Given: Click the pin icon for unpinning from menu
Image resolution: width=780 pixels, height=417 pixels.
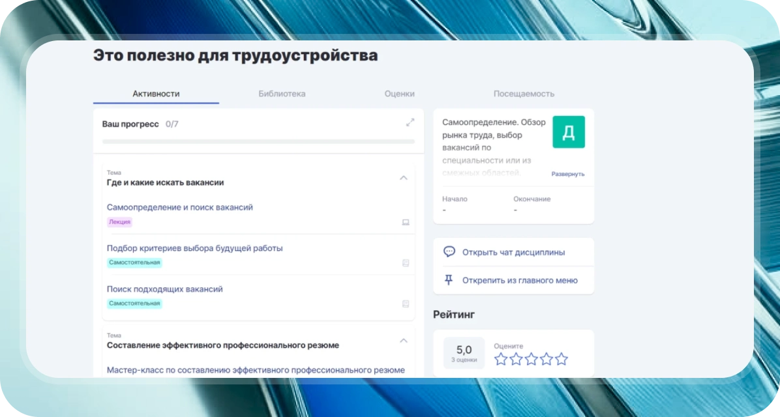Looking at the screenshot, I should point(449,280).
